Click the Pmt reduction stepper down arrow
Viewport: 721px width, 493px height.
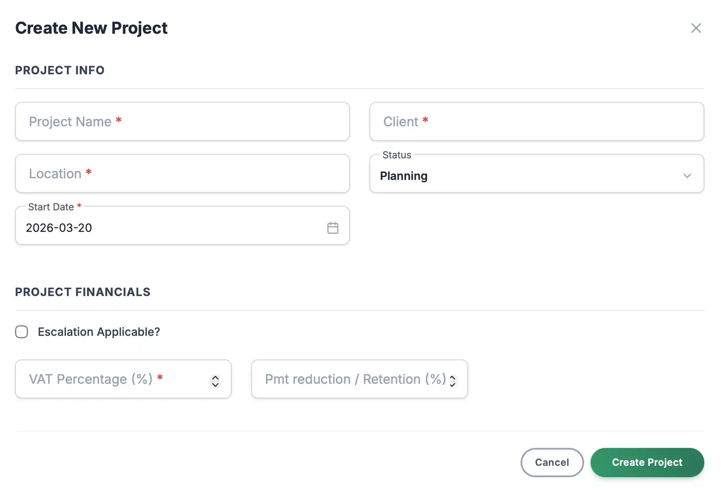[452, 383]
